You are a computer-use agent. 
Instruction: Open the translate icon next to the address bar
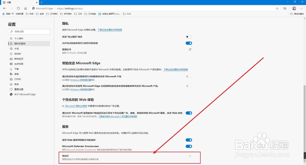click(285, 8)
